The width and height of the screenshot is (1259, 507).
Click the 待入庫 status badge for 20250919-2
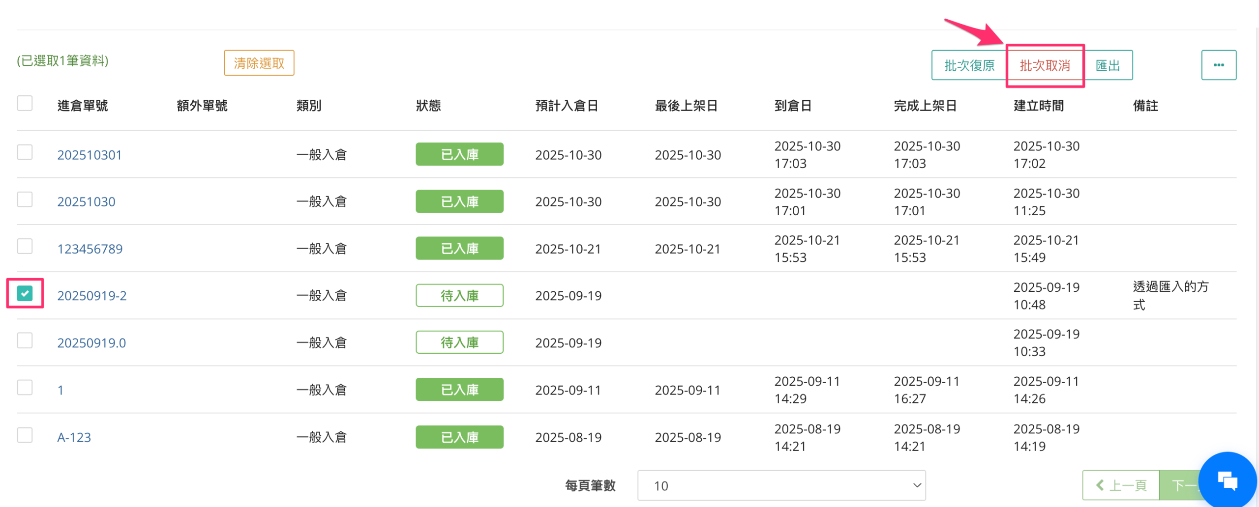[x=459, y=296]
